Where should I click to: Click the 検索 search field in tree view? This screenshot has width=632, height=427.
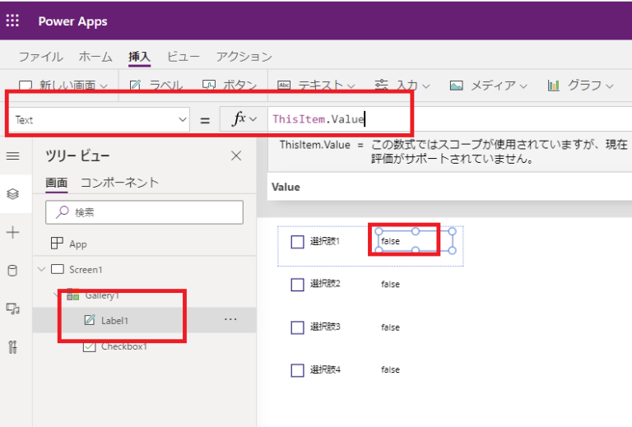click(x=144, y=212)
